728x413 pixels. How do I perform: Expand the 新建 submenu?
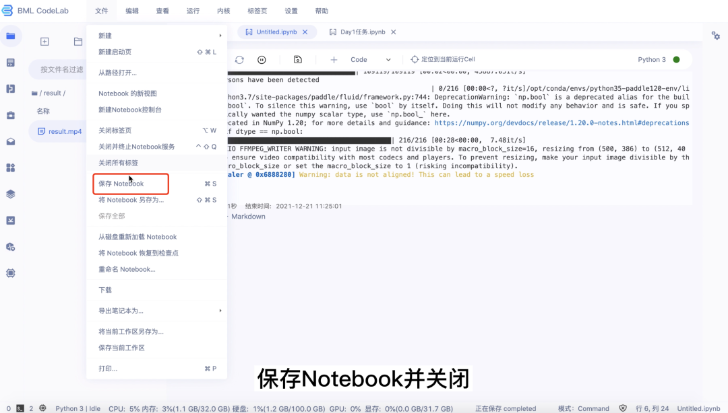point(156,36)
